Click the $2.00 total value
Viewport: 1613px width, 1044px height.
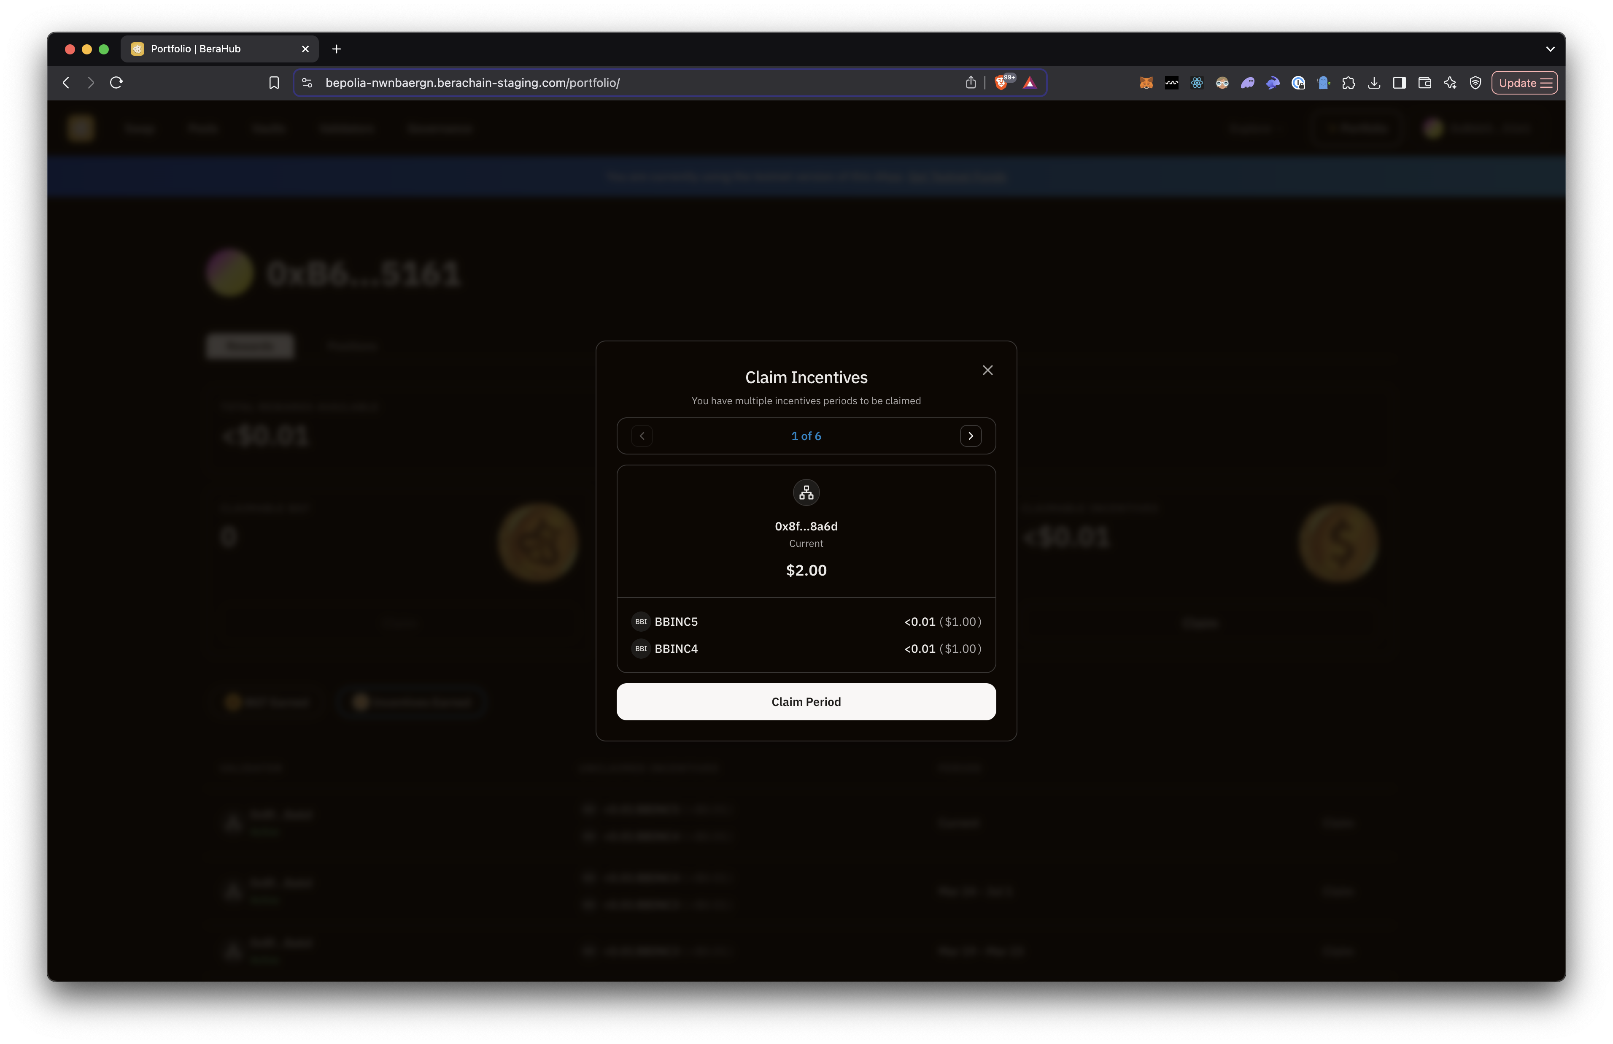click(806, 570)
